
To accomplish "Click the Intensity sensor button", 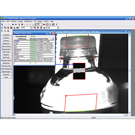I will pyautogui.click(x=6, y=41).
